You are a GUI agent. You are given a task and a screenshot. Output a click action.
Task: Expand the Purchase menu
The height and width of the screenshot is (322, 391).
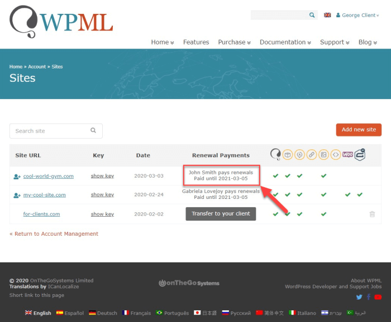coord(234,42)
